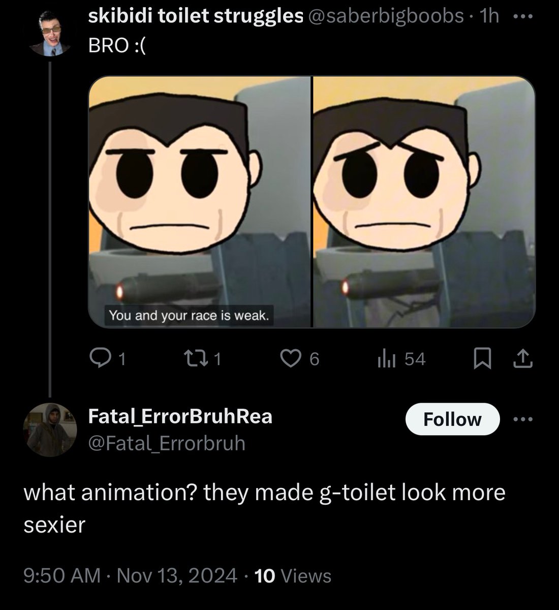Open the three-dot menu on the top tweet
Screen dimensions: 559x610
coord(523,17)
